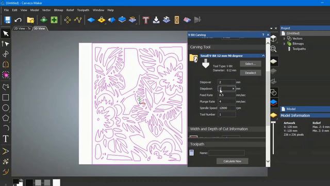This screenshot has width=330, height=186.
Task: Select the Rectangle drawing tool
Action: click(x=6, y=98)
